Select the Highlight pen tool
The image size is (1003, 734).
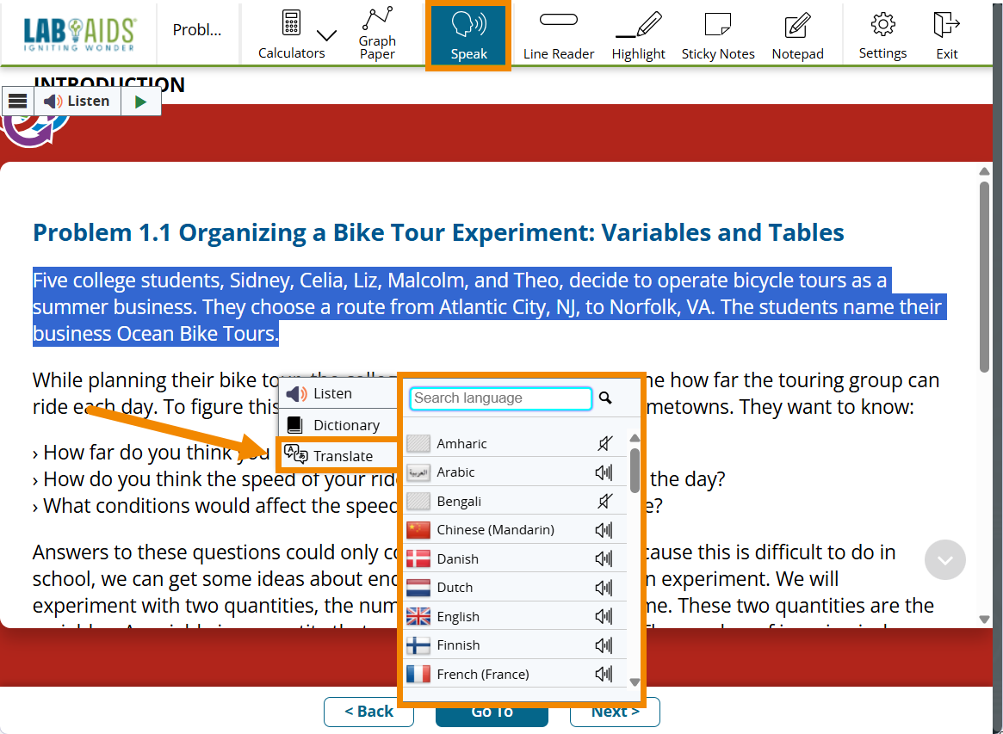(x=638, y=34)
